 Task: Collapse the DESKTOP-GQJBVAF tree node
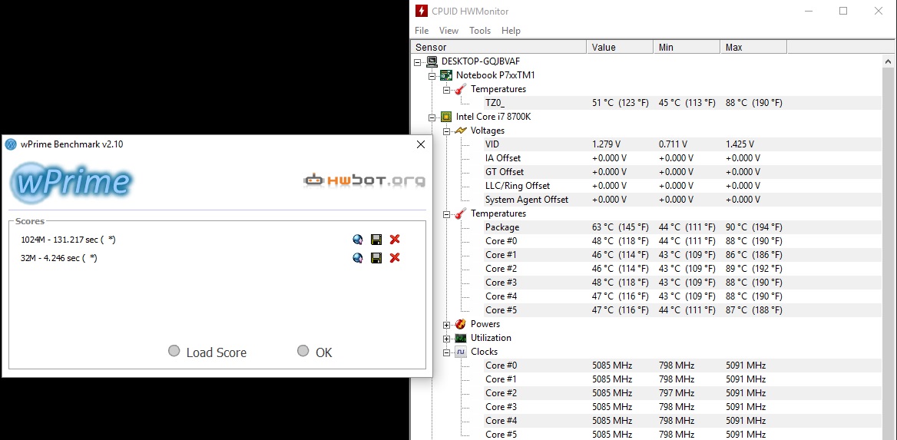[x=419, y=61]
